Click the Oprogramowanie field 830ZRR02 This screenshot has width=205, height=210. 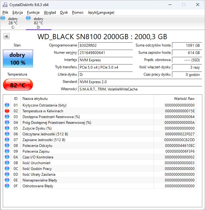[105, 46]
